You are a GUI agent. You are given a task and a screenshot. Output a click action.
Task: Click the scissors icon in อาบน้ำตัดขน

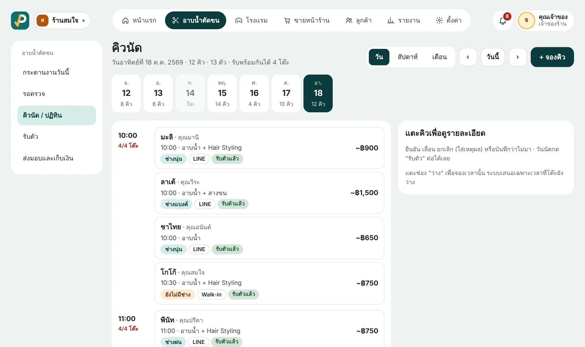[x=175, y=20]
